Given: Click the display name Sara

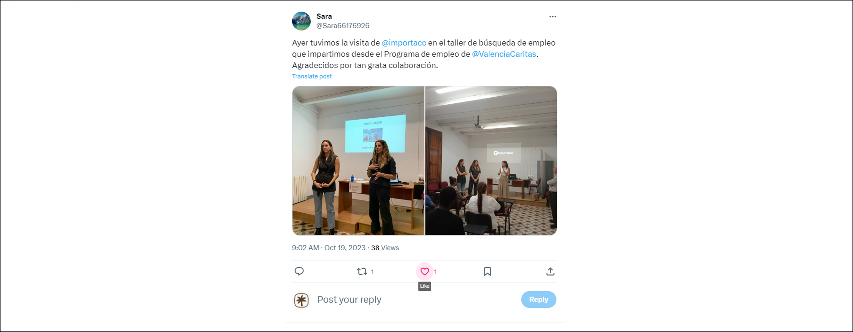Looking at the screenshot, I should point(324,16).
